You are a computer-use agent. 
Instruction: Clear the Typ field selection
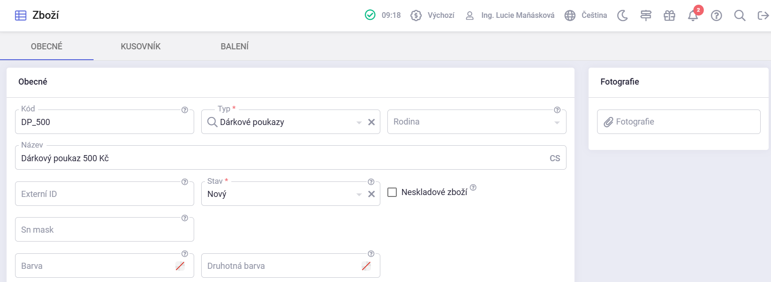click(x=371, y=122)
